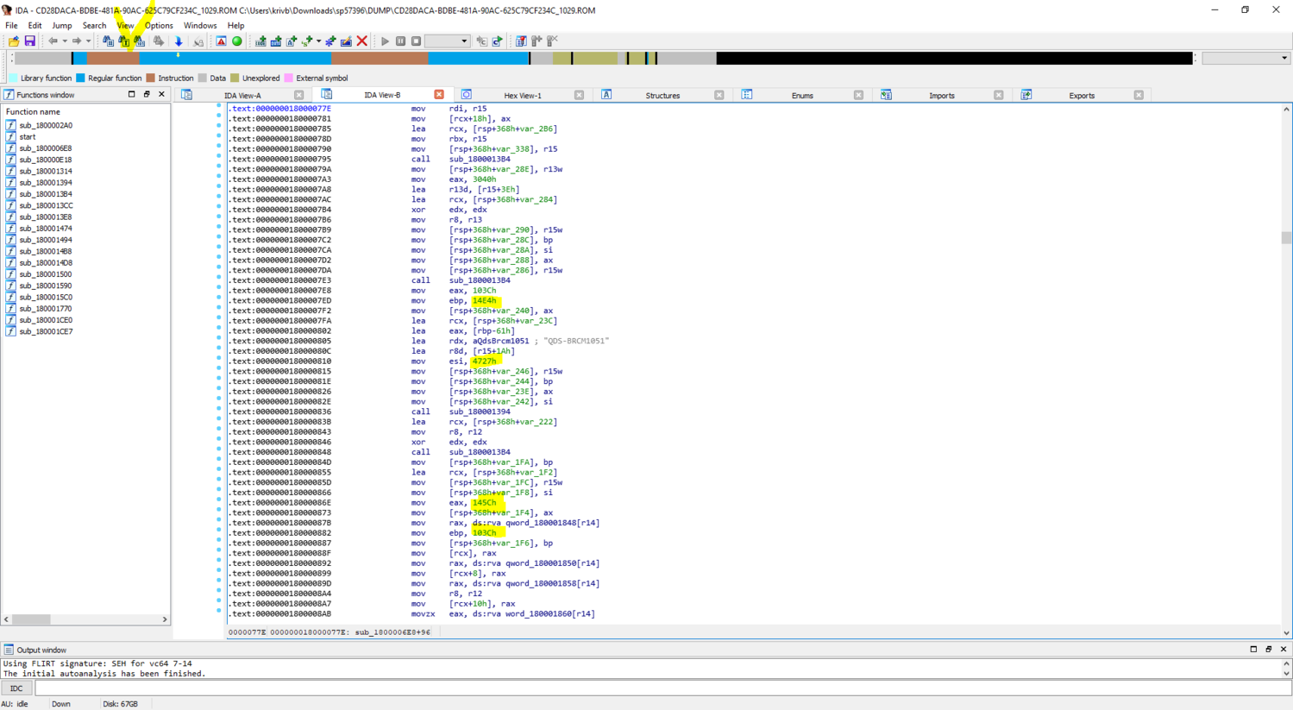Pause the debugger process
The width and height of the screenshot is (1293, 710).
coord(400,41)
